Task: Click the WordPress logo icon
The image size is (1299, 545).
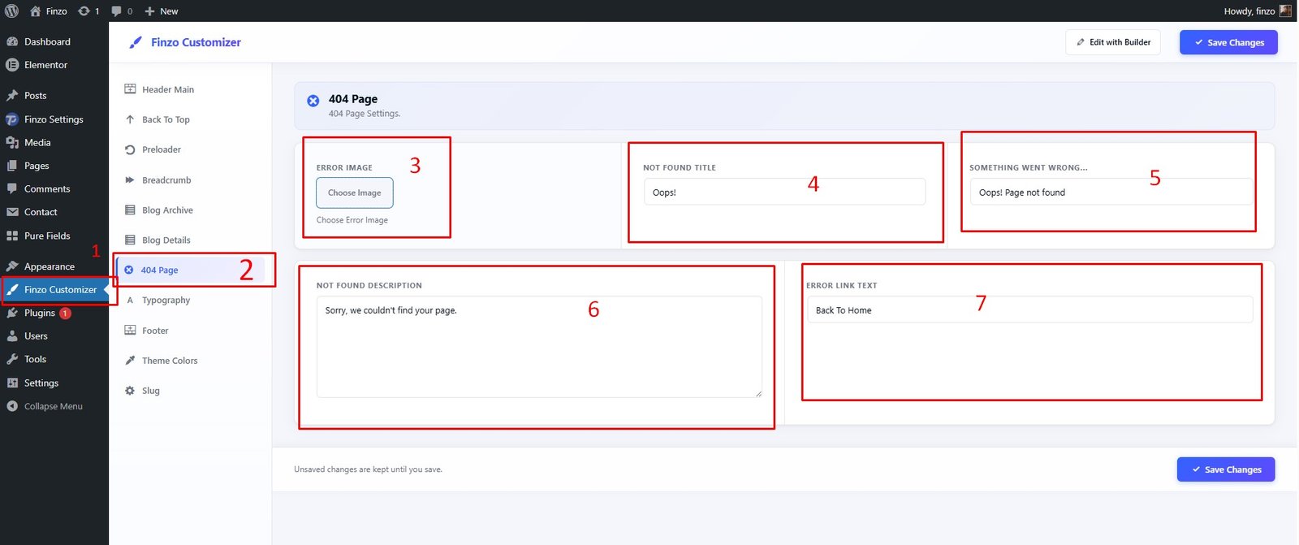Action: tap(12, 11)
